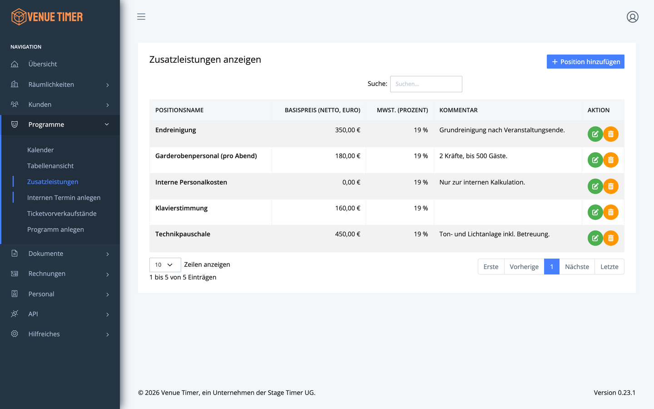Collapse the Programme chevron
Image resolution: width=654 pixels, height=409 pixels.
point(107,125)
